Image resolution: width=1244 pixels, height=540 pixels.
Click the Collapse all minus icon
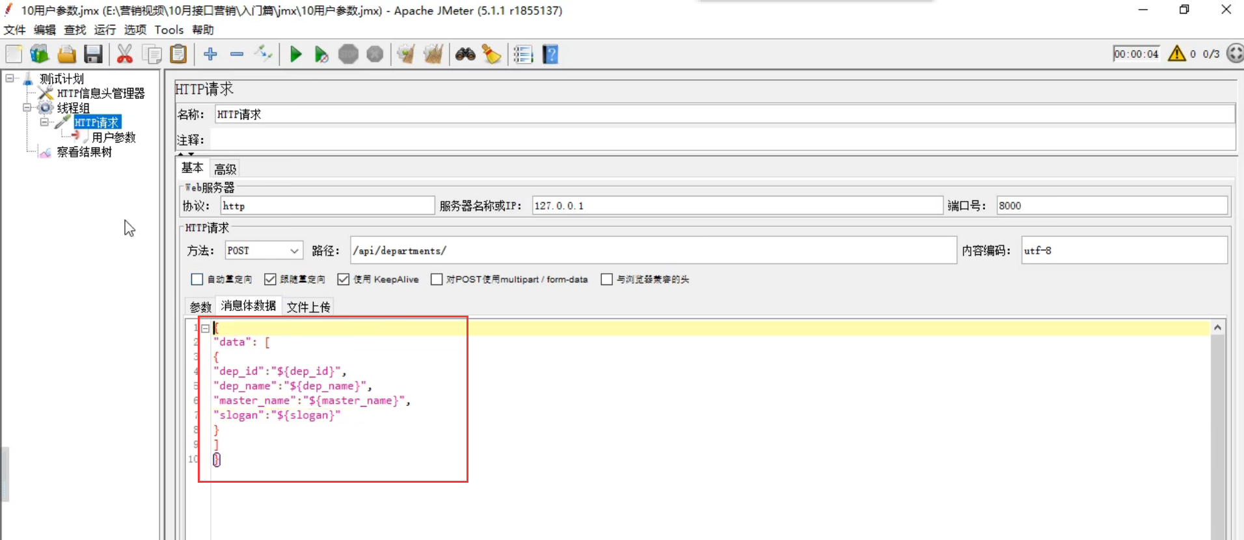[237, 54]
